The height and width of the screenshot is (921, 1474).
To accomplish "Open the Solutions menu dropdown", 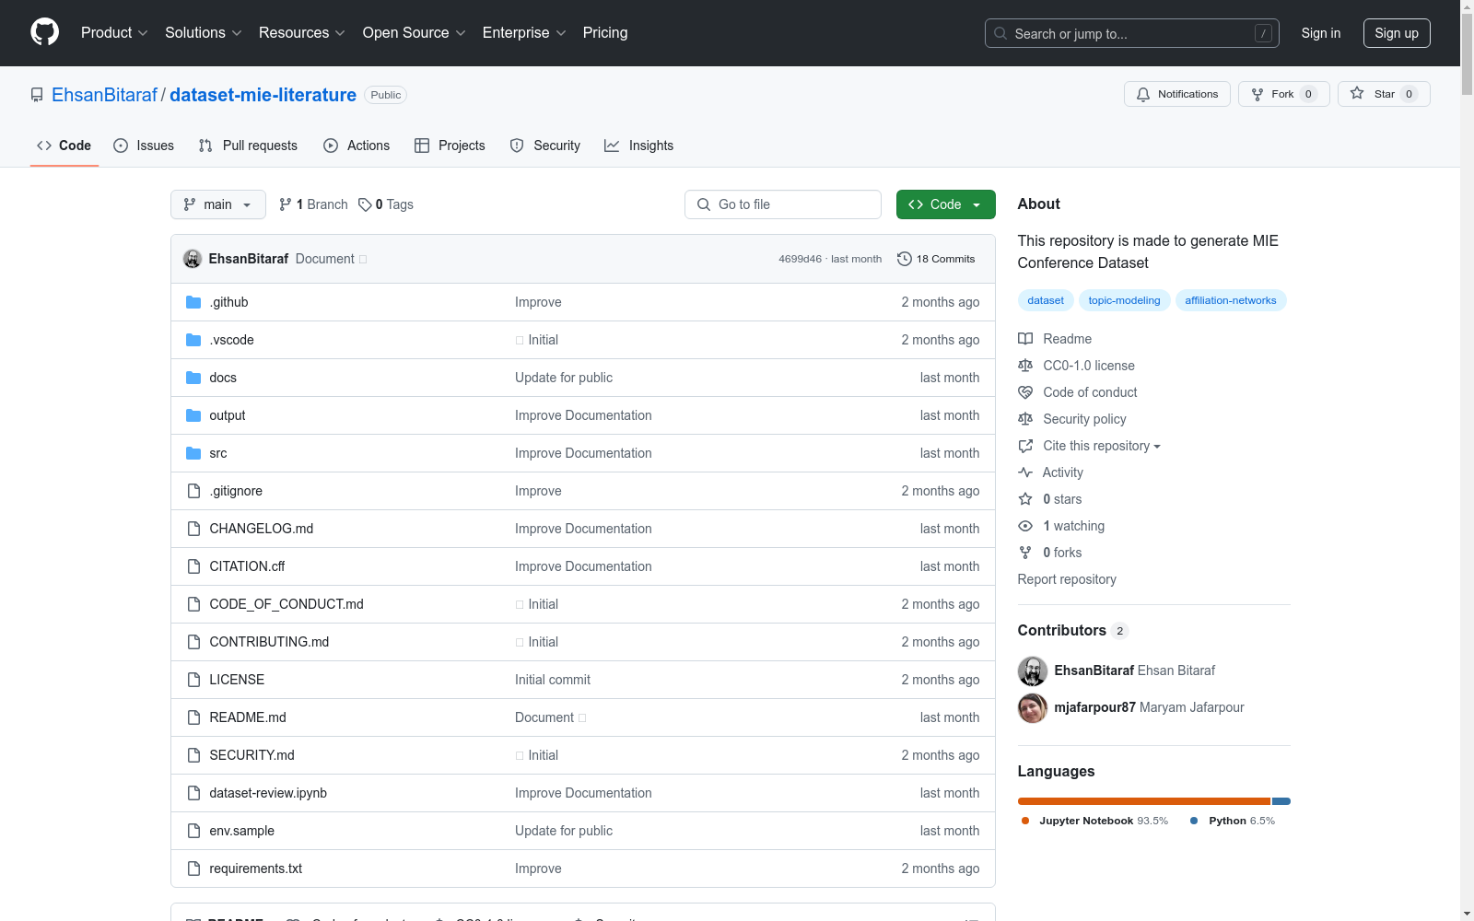I will 204,33.
